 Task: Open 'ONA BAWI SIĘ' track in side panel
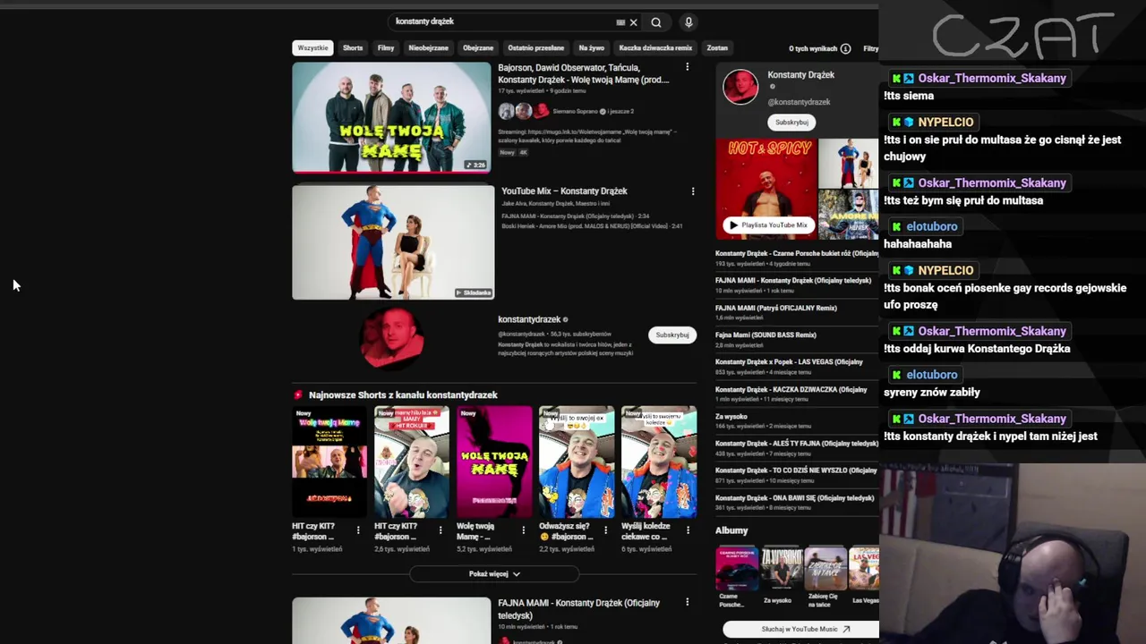pyautogui.click(x=795, y=503)
